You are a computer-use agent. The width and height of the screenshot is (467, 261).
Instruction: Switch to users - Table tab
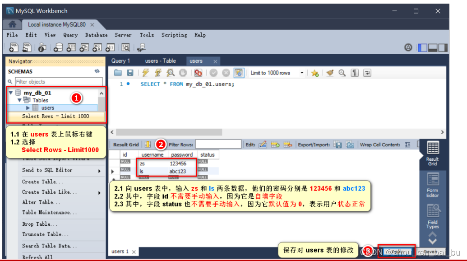[x=161, y=61]
